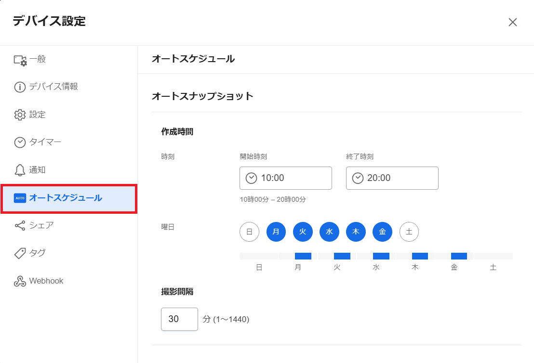Disable Monday 月 day toggle
534x363 pixels.
point(276,232)
